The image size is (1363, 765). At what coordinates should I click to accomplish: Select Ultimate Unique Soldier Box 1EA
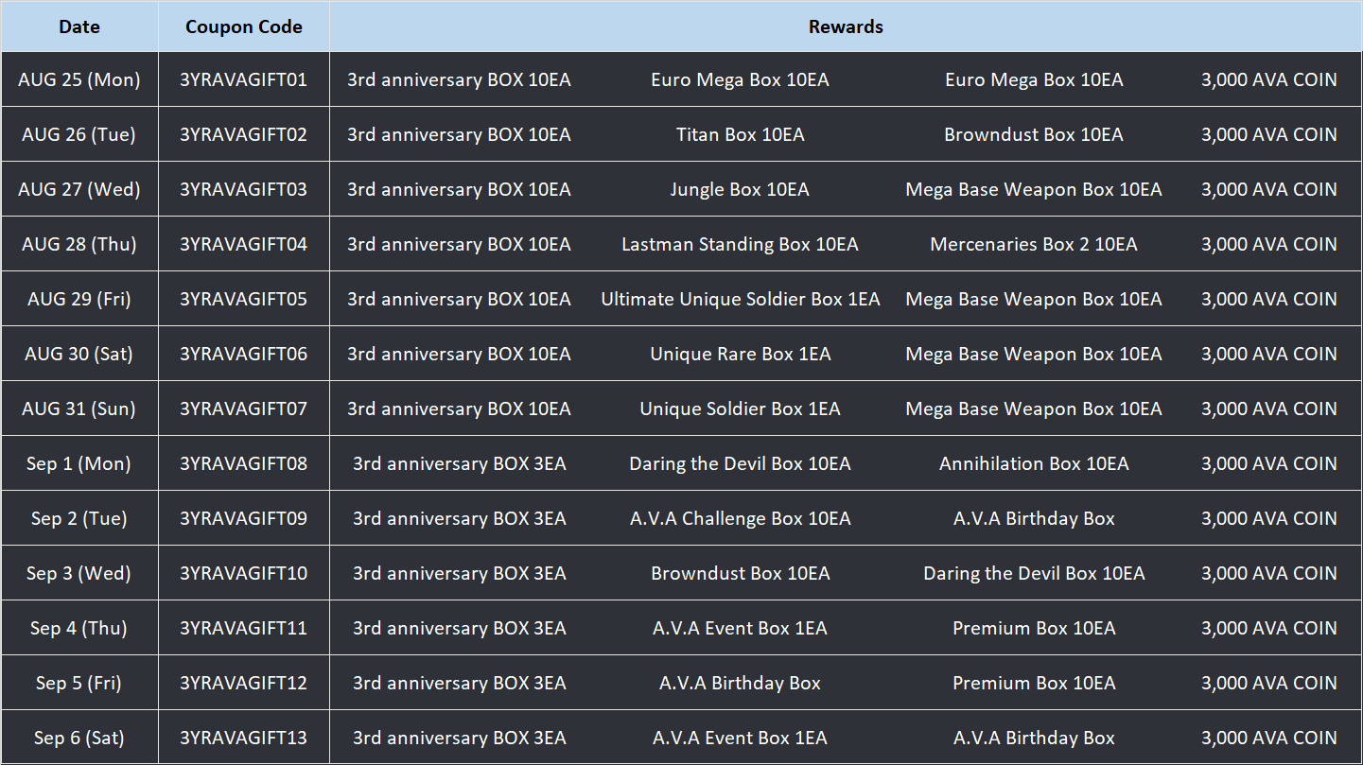click(x=741, y=299)
